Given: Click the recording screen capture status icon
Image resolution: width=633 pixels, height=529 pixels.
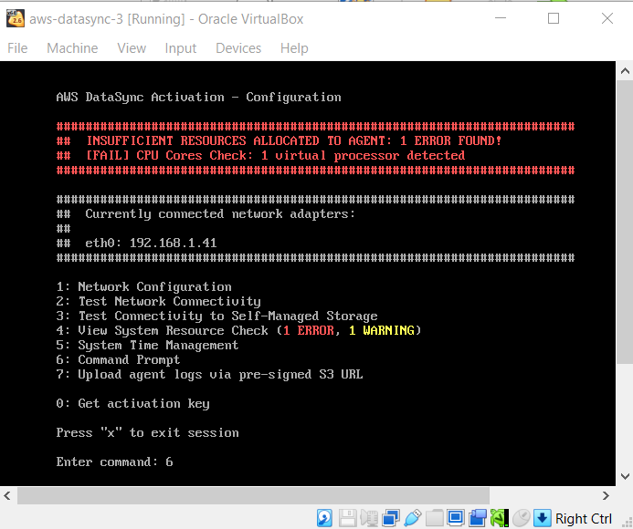Looking at the screenshot, I should pyautogui.click(x=478, y=518).
